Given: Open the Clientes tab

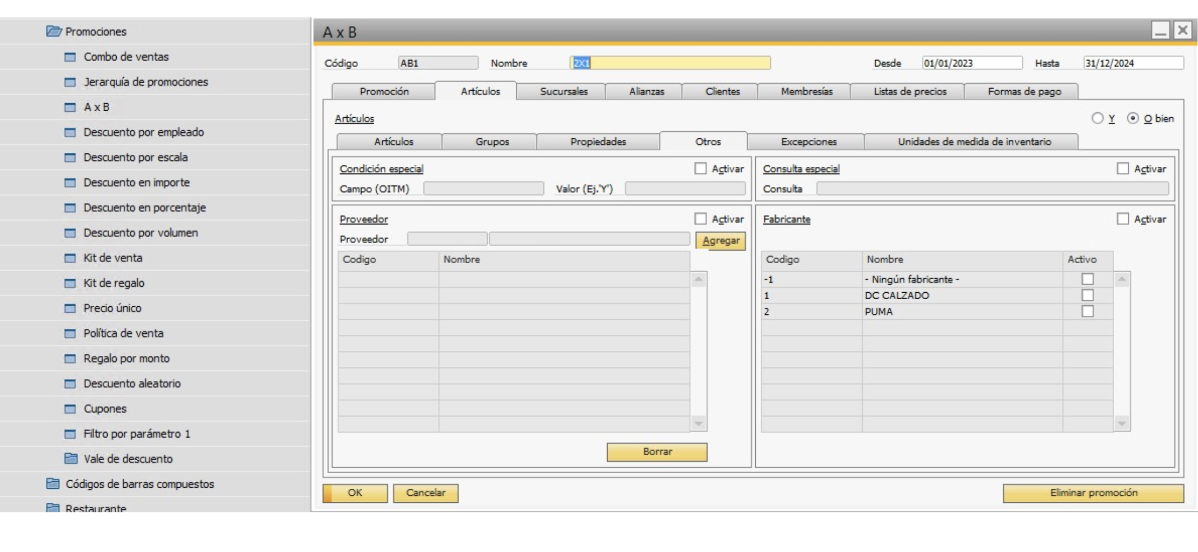Looking at the screenshot, I should 722,91.
